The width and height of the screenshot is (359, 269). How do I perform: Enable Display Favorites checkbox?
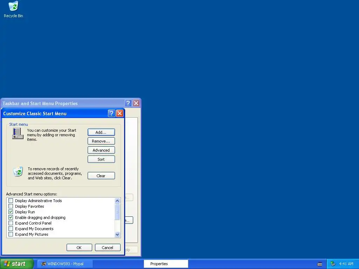[11, 206]
